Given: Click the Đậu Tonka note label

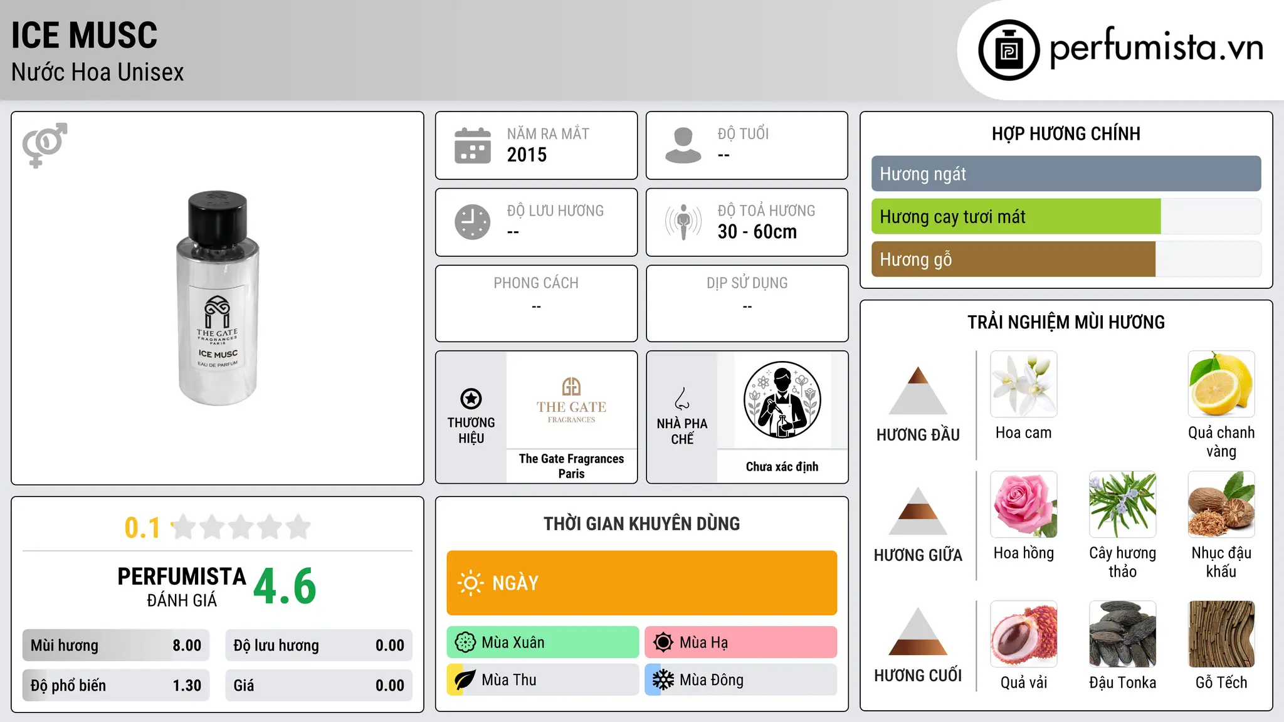Looking at the screenshot, I should pyautogui.click(x=1123, y=683).
